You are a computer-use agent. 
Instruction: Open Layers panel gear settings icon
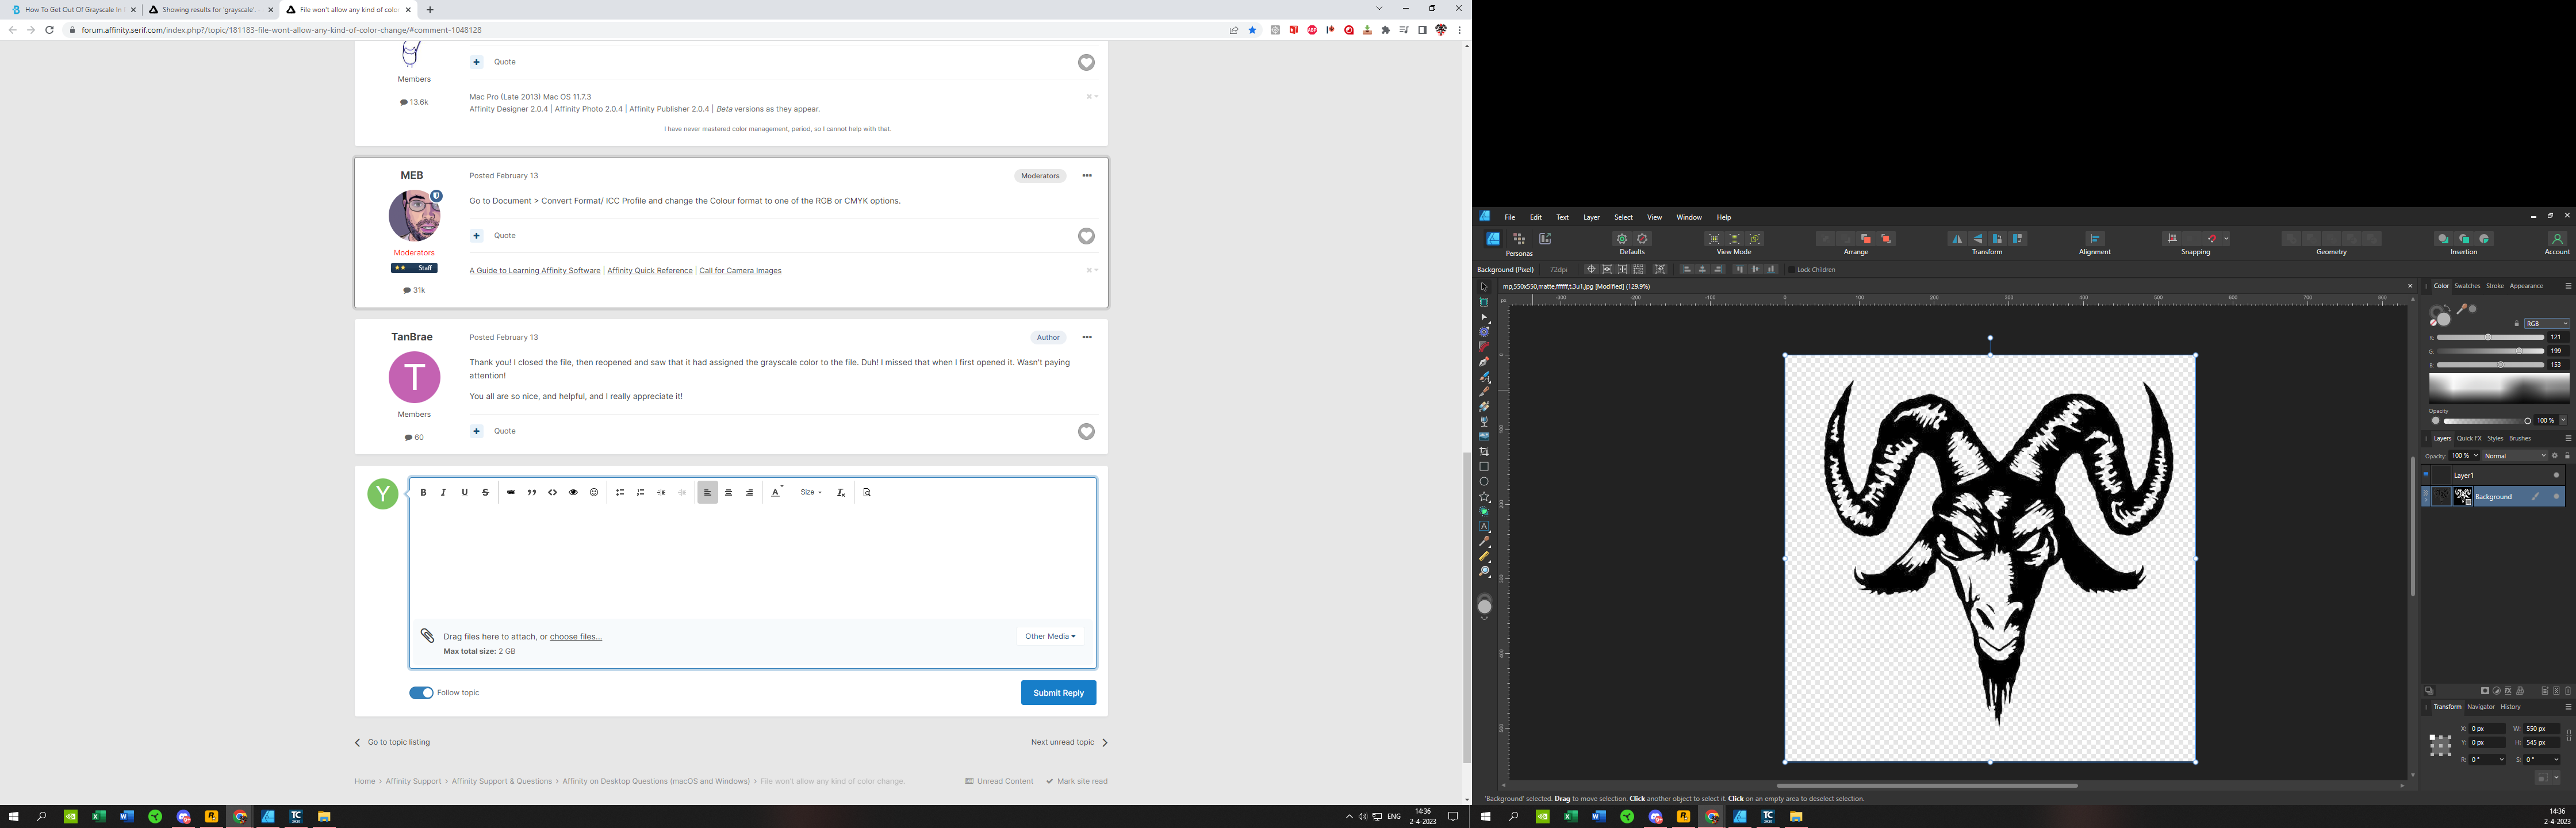pyautogui.click(x=2555, y=456)
